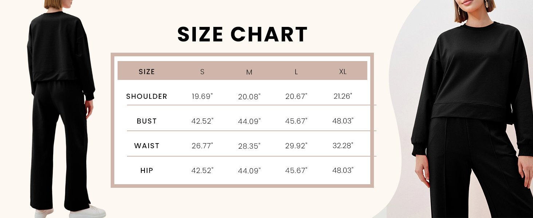This screenshot has width=533, height=218.
Task: Click the SIZE CHART heading
Action: point(242,35)
